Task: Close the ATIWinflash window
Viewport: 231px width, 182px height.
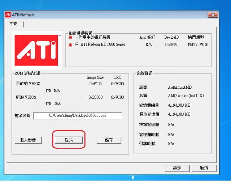Action: (213, 15)
